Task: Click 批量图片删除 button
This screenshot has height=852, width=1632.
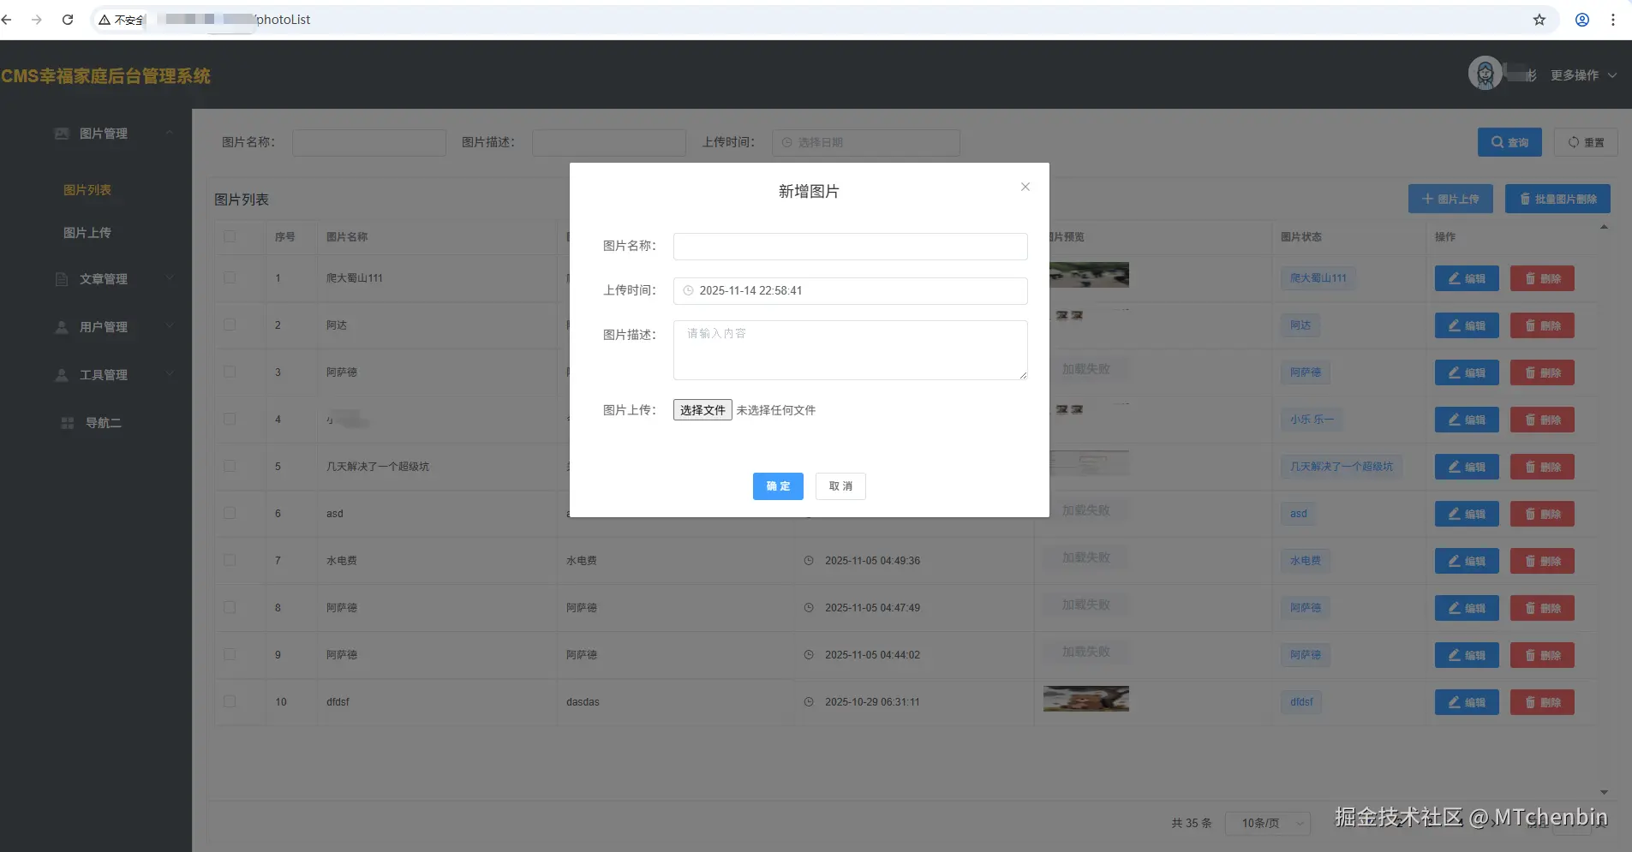Action: coord(1557,199)
